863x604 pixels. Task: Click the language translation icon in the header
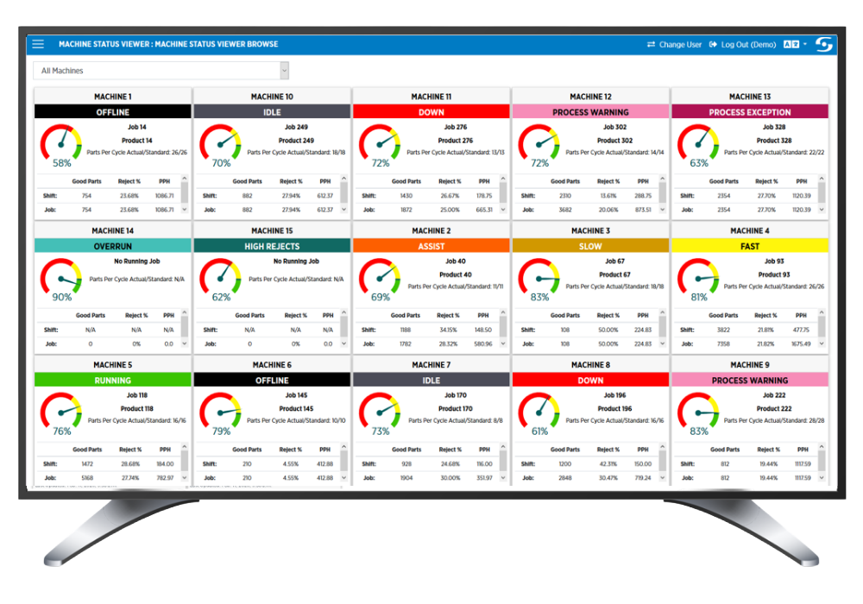(x=791, y=44)
